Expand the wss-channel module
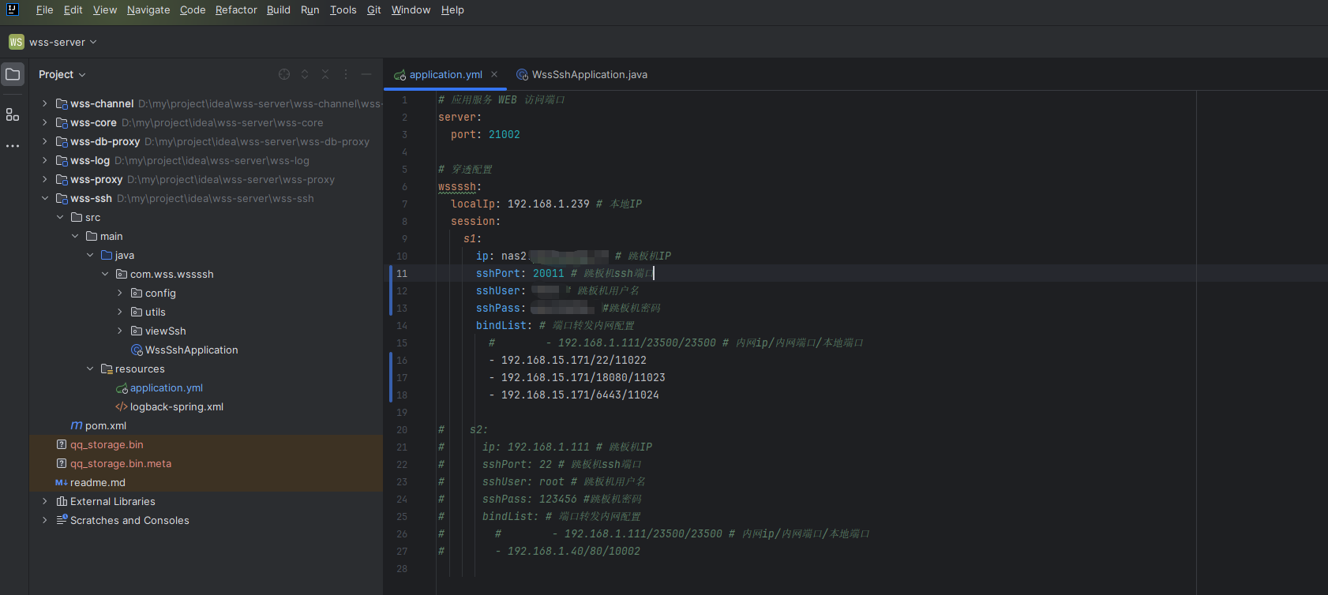 click(x=45, y=103)
